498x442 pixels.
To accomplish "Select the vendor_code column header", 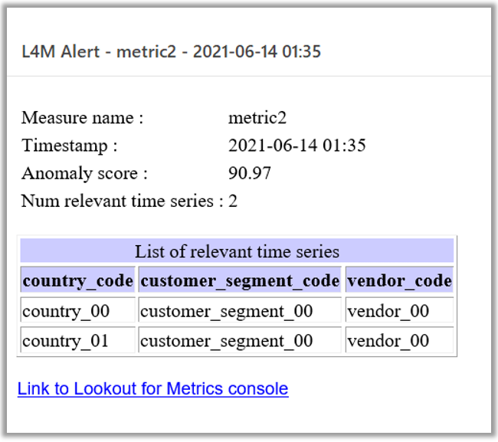I will [x=399, y=280].
